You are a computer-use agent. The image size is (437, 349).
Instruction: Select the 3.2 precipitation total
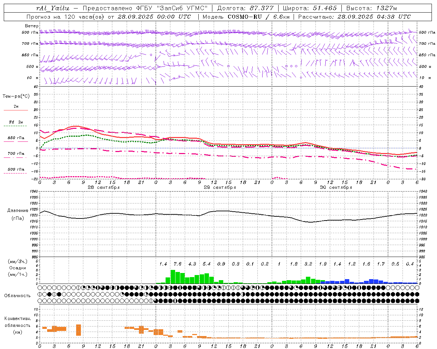pos(308,264)
